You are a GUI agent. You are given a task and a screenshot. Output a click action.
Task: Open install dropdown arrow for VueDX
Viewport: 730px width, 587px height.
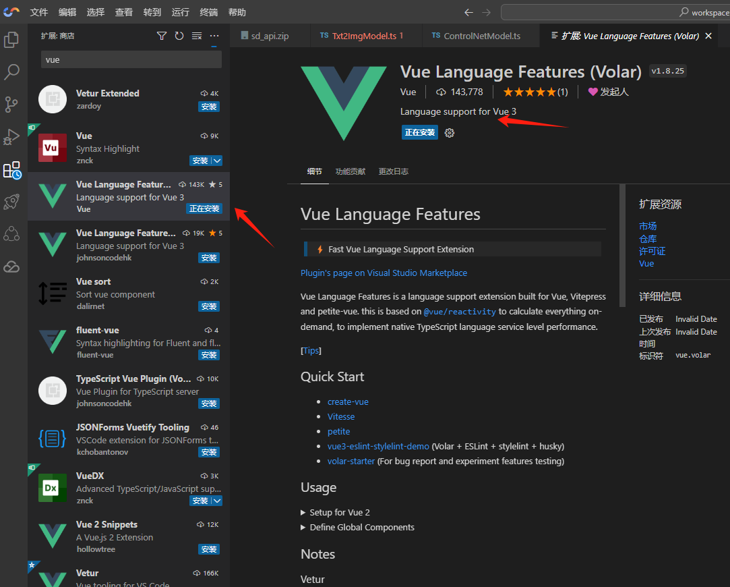click(217, 501)
